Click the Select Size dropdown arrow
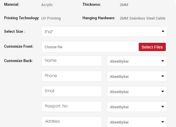 163,31
